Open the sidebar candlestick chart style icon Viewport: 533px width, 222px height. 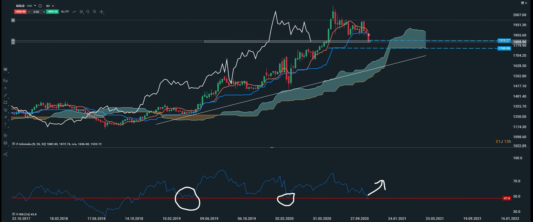coord(5,136)
